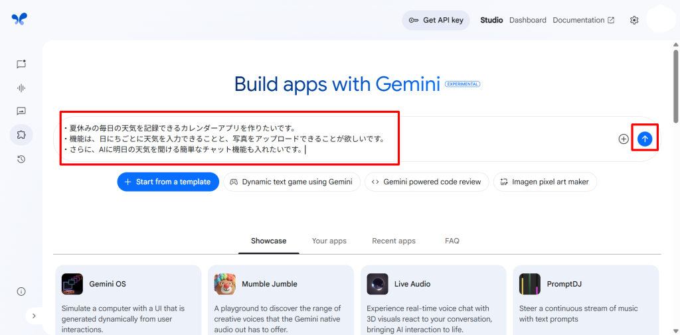Switch to the Recent apps tab
Image resolution: width=680 pixels, height=335 pixels.
pos(393,241)
